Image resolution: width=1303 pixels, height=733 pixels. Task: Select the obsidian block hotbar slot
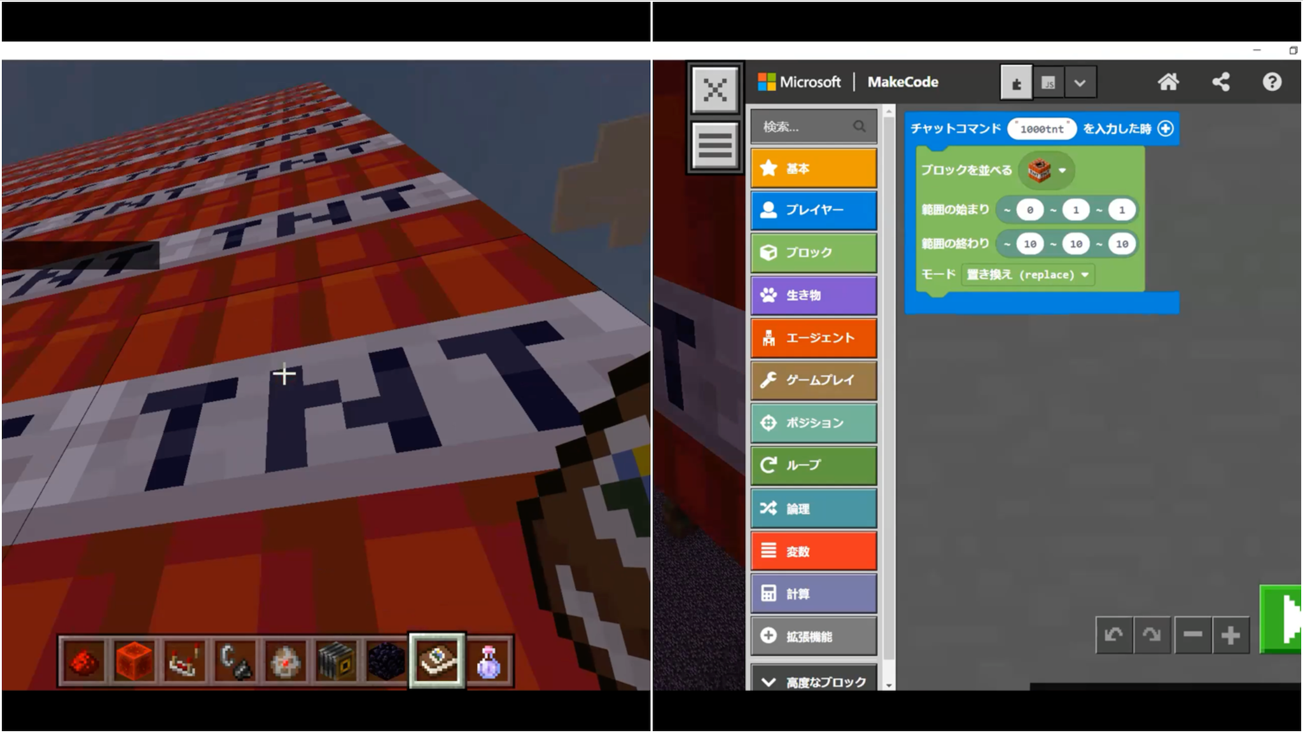(387, 662)
